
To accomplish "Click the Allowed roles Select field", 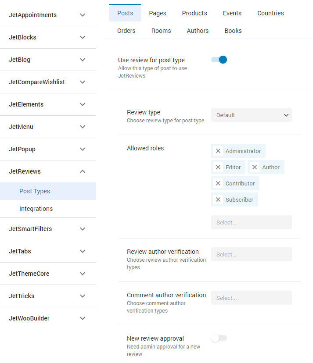I will coord(252,222).
